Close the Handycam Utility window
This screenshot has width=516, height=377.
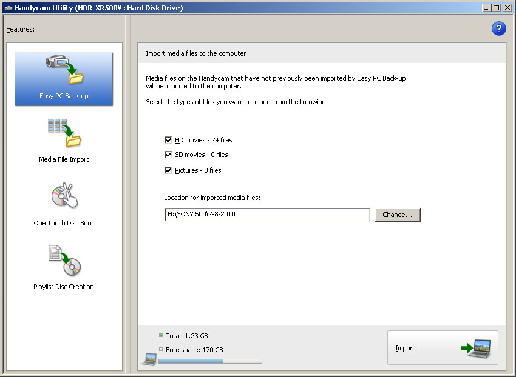(x=508, y=8)
